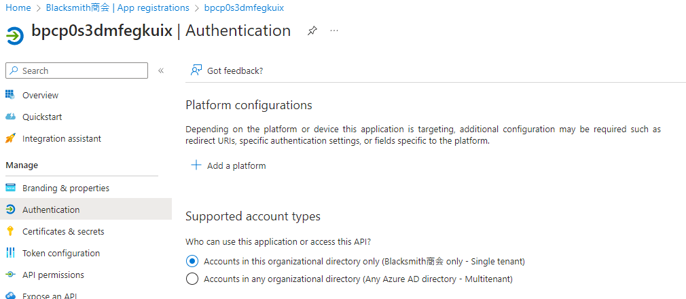Click the Overview grid icon
This screenshot has width=686, height=299.
click(x=10, y=95)
